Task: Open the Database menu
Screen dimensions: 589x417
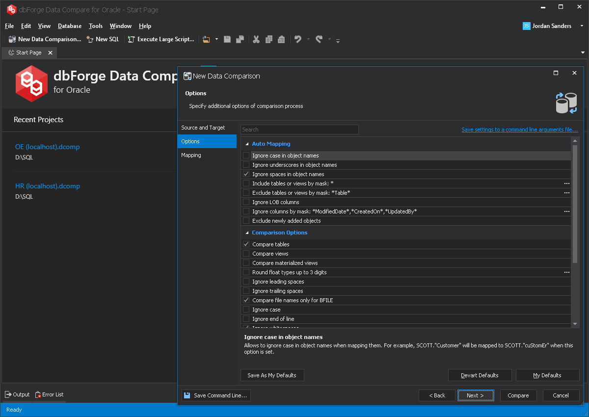Action: pyautogui.click(x=70, y=26)
